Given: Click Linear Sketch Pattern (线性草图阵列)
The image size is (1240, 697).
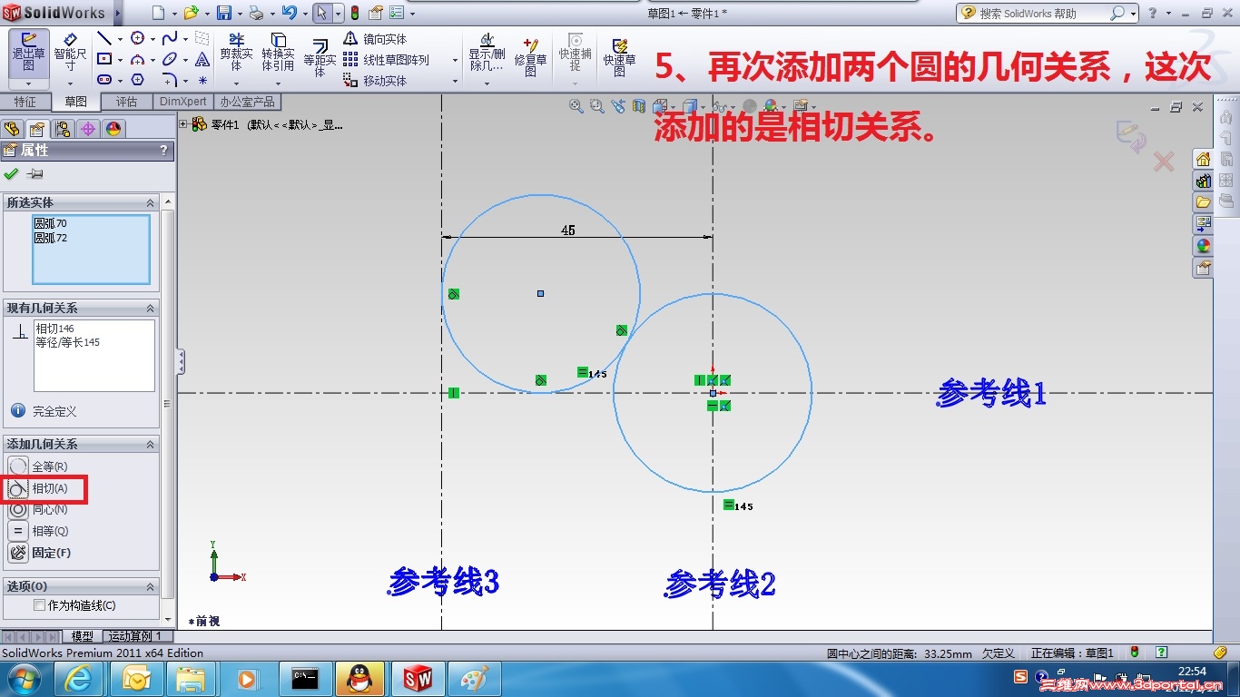Looking at the screenshot, I should (386, 60).
